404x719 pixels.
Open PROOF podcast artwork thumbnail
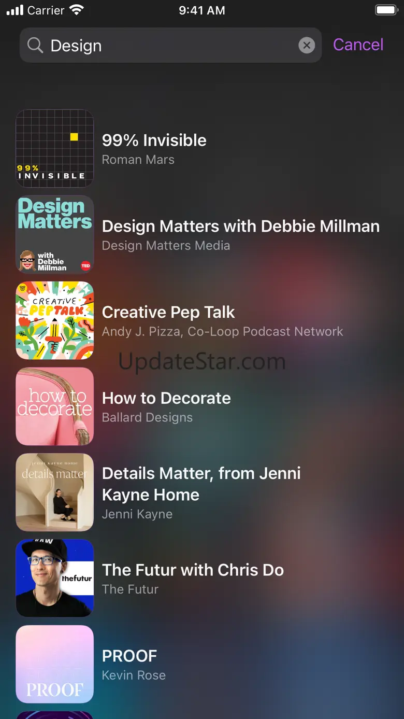point(55,664)
